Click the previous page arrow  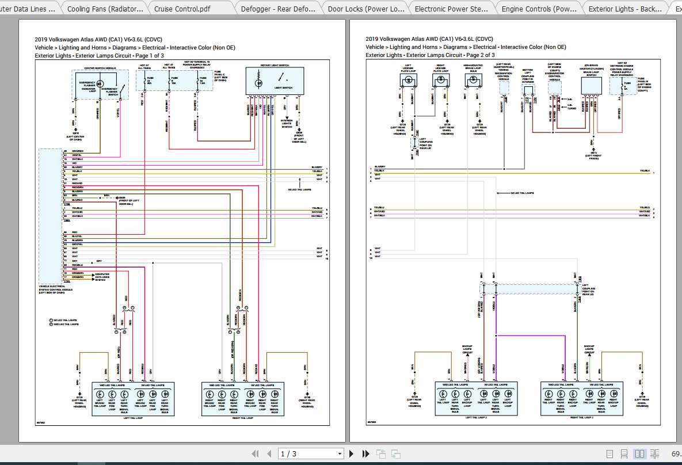click(269, 453)
